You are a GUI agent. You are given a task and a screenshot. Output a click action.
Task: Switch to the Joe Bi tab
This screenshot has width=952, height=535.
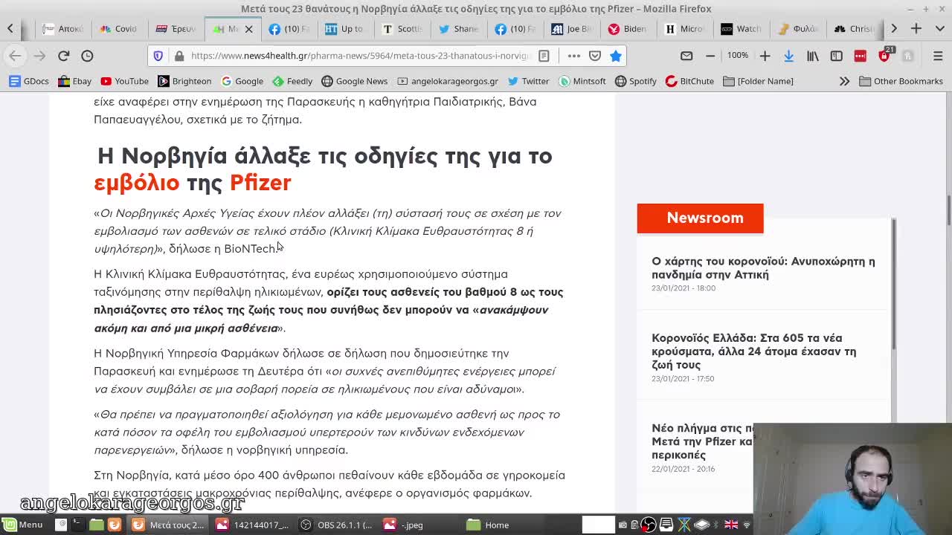point(571,28)
